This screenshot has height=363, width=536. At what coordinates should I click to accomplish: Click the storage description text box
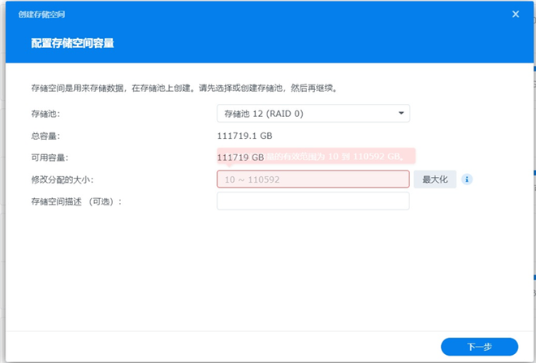313,201
